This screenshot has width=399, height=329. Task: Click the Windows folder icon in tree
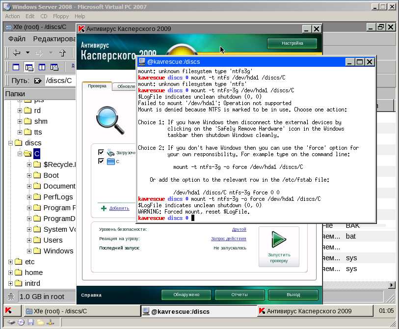[x=37, y=251]
